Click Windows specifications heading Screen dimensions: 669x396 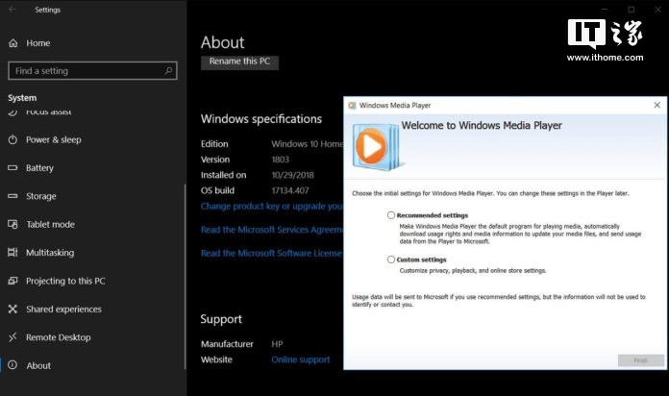(x=261, y=118)
